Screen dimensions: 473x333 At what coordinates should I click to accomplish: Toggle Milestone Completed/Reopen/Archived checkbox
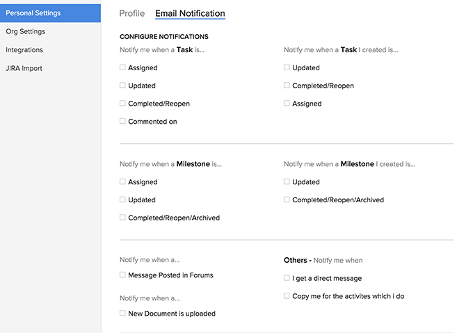(x=122, y=218)
